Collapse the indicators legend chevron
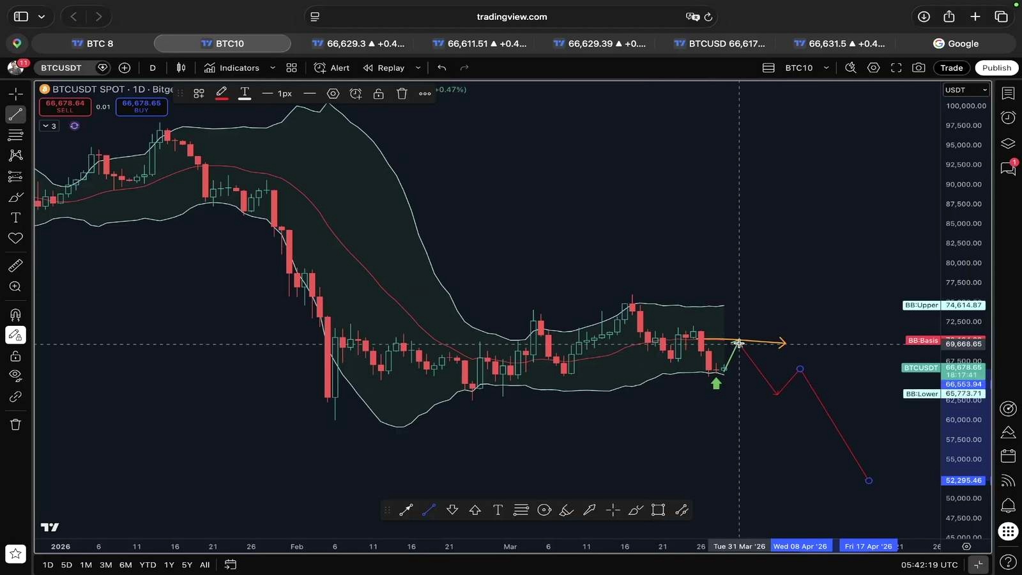The image size is (1022, 575). click(x=49, y=126)
